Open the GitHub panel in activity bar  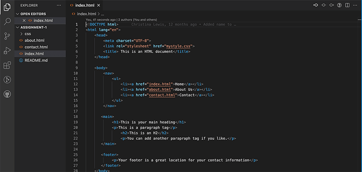click(x=7, y=94)
